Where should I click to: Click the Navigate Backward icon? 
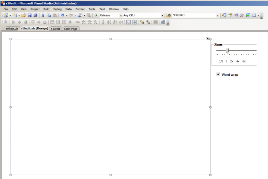pyautogui.click(x=80, y=15)
